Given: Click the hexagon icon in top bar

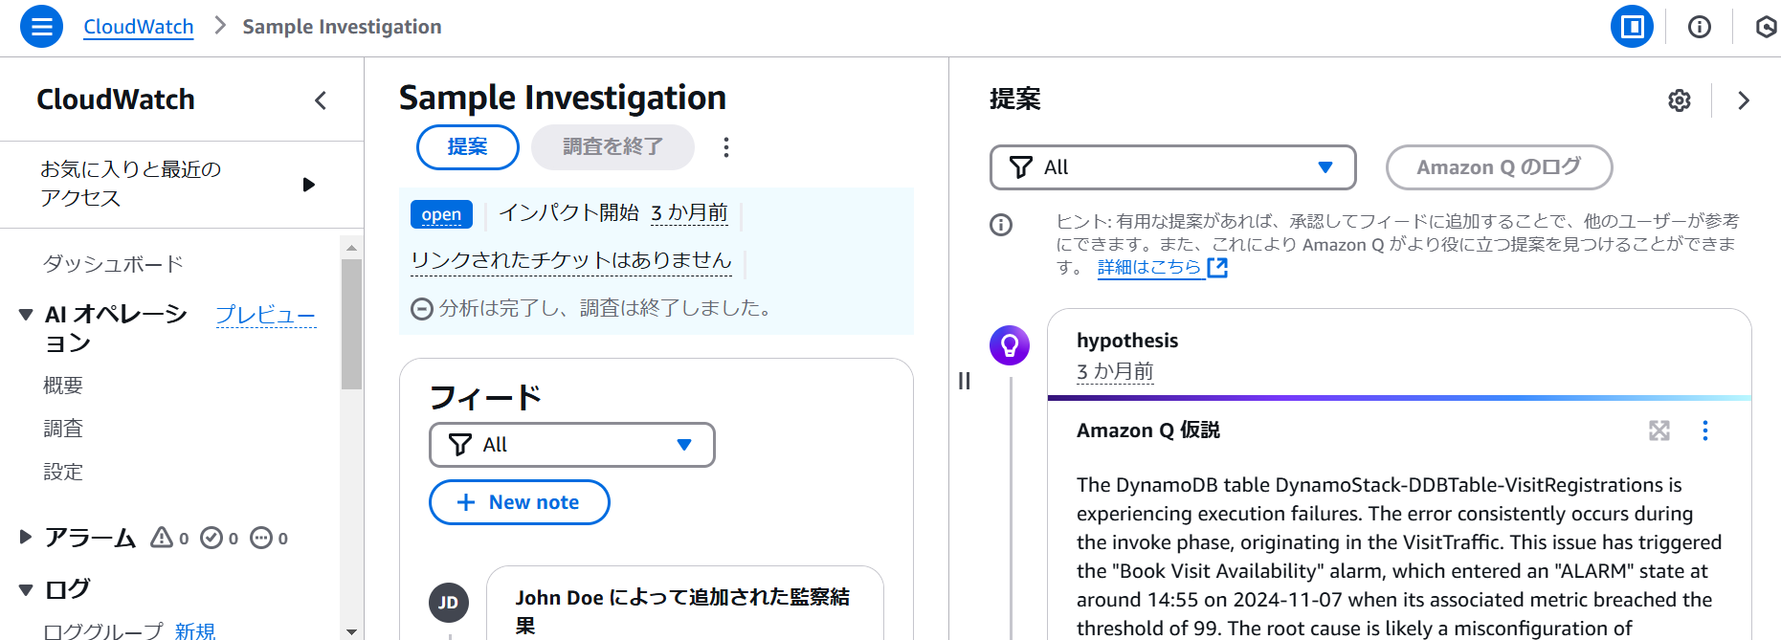Looking at the screenshot, I should pos(1767,27).
